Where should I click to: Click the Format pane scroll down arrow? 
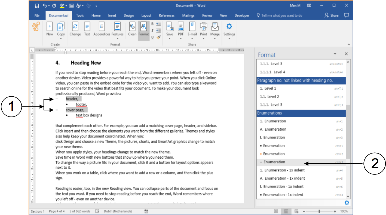pyautogui.click(x=348, y=196)
